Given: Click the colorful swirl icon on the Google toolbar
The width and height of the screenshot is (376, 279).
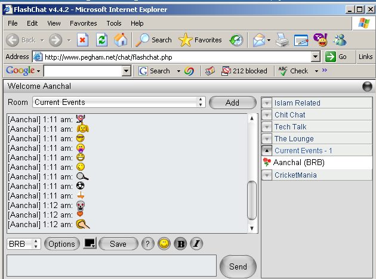Looking at the screenshot, I should 189,71.
